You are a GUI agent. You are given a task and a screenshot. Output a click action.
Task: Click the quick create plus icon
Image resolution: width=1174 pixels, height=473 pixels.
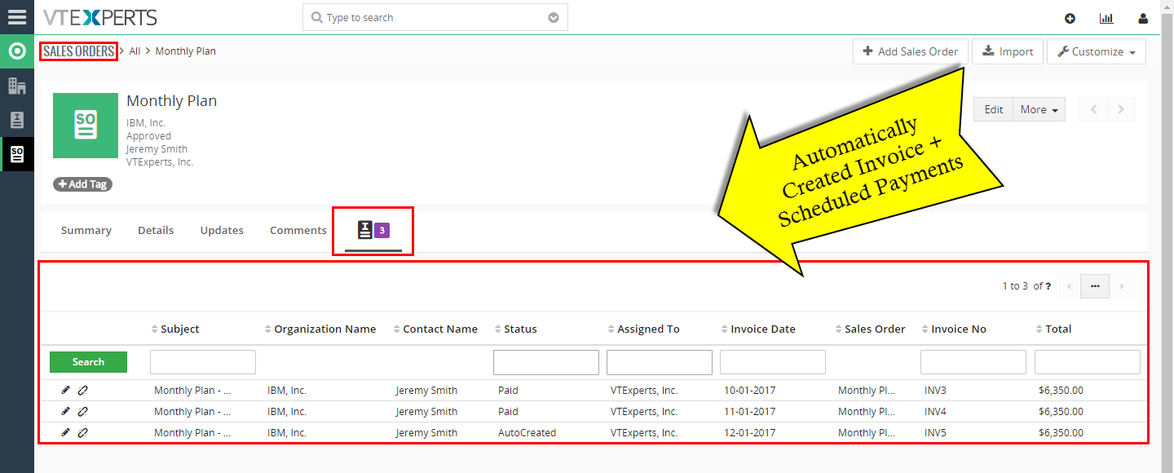1070,19
